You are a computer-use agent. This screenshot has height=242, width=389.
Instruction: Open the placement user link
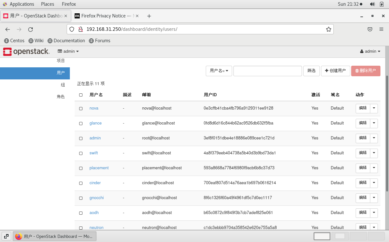99,168
